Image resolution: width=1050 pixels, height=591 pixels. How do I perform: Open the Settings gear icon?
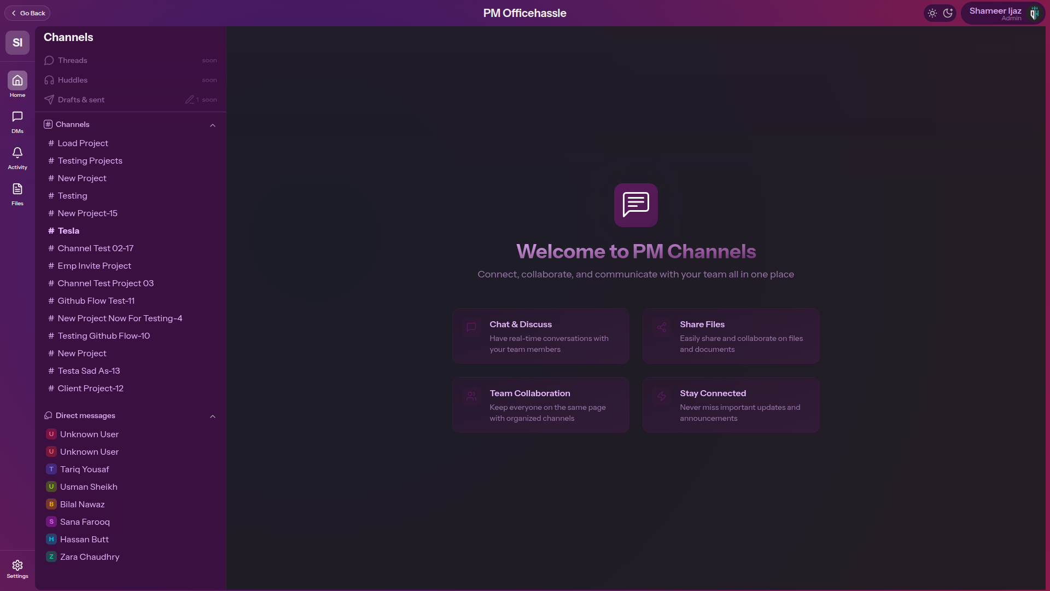[17, 565]
